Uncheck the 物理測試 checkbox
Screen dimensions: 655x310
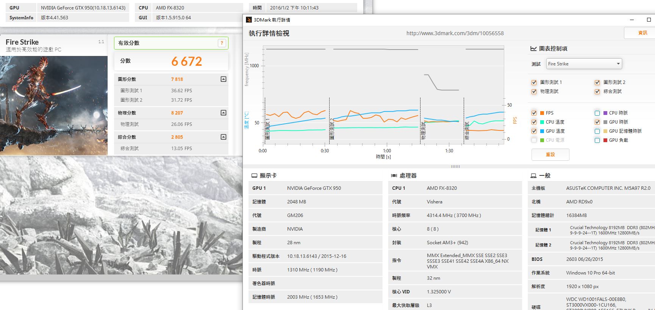click(534, 91)
